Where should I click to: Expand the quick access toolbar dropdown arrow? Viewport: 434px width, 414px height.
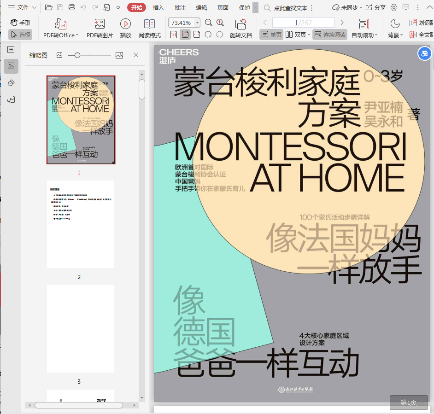[x=118, y=8]
